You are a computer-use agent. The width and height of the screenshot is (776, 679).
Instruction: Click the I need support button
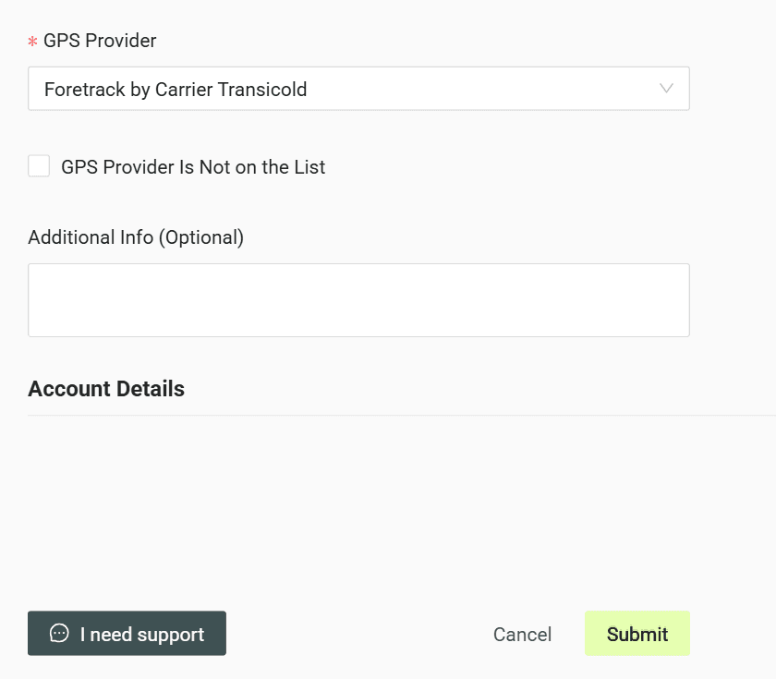click(127, 633)
